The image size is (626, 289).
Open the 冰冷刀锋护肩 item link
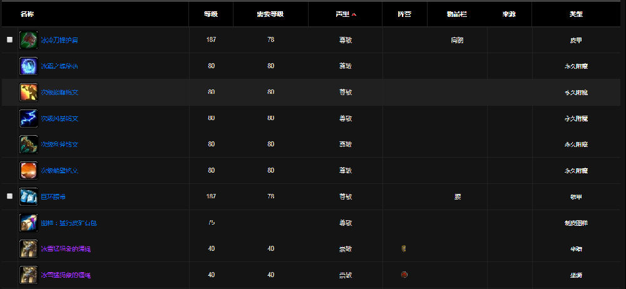59,40
